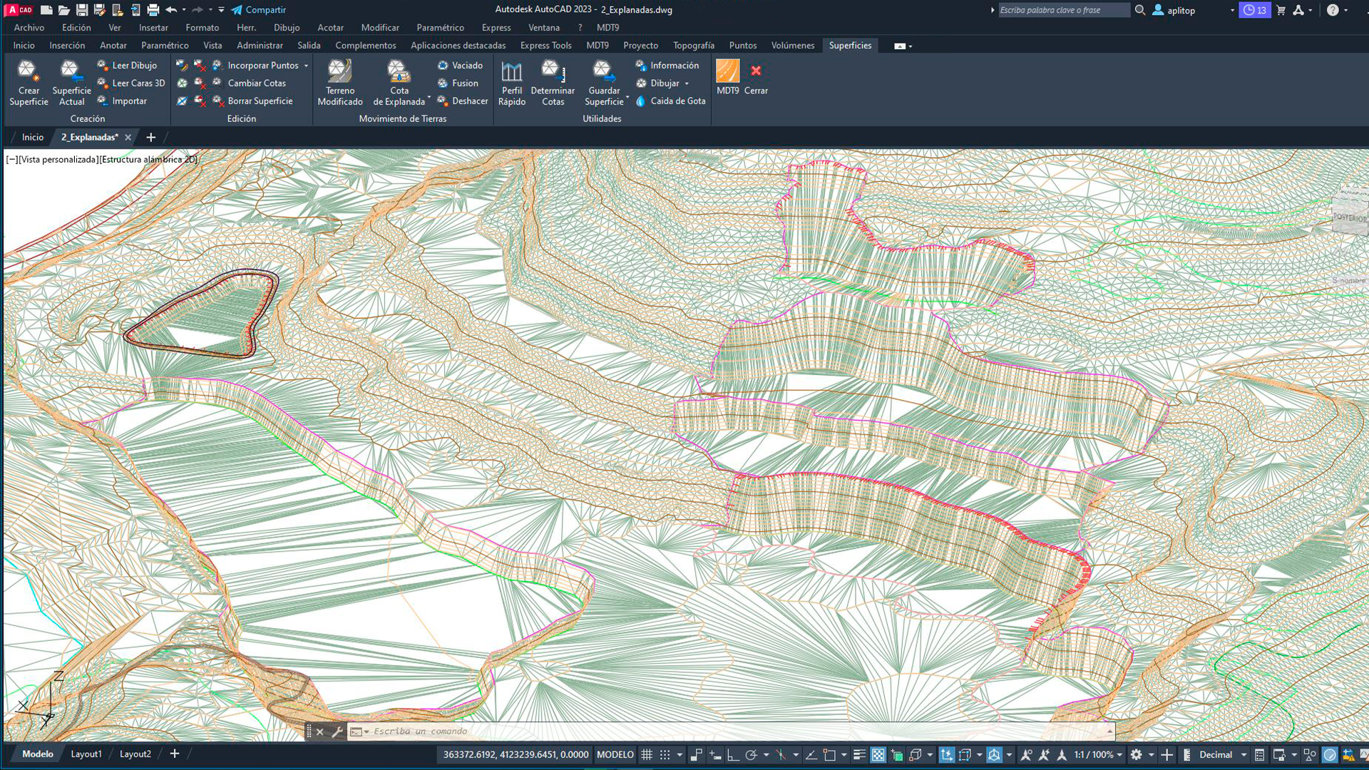This screenshot has height=770, width=1369.
Task: Click Leer Dibujo in Creación panel
Action: (127, 66)
